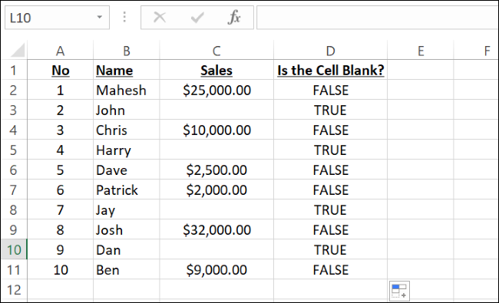This screenshot has width=499, height=303.
Task: Click the cell with name Patrick
Action: [x=127, y=189]
